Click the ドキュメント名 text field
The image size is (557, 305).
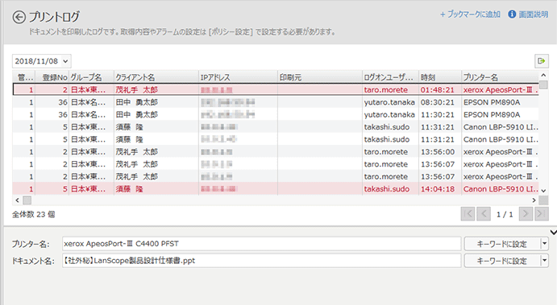[x=261, y=261]
